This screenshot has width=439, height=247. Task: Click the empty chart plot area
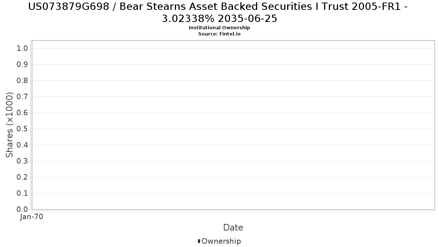pyautogui.click(x=233, y=125)
